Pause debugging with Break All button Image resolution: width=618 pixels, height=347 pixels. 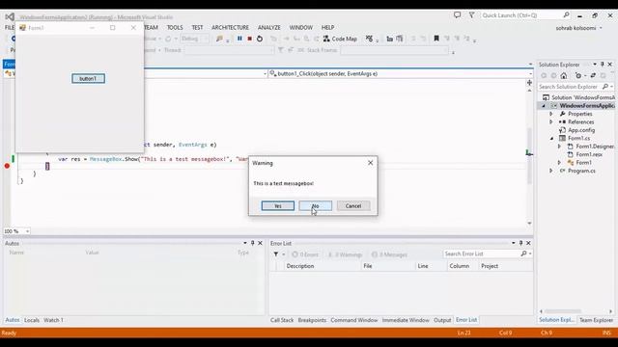click(x=239, y=39)
